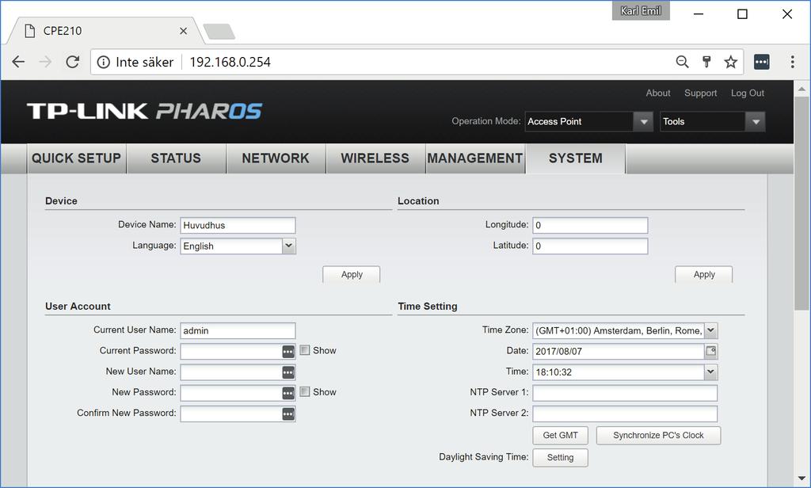Screen dimensions: 811x488
Task: Open the password manager extension icon in toolbar
Action: (x=761, y=62)
